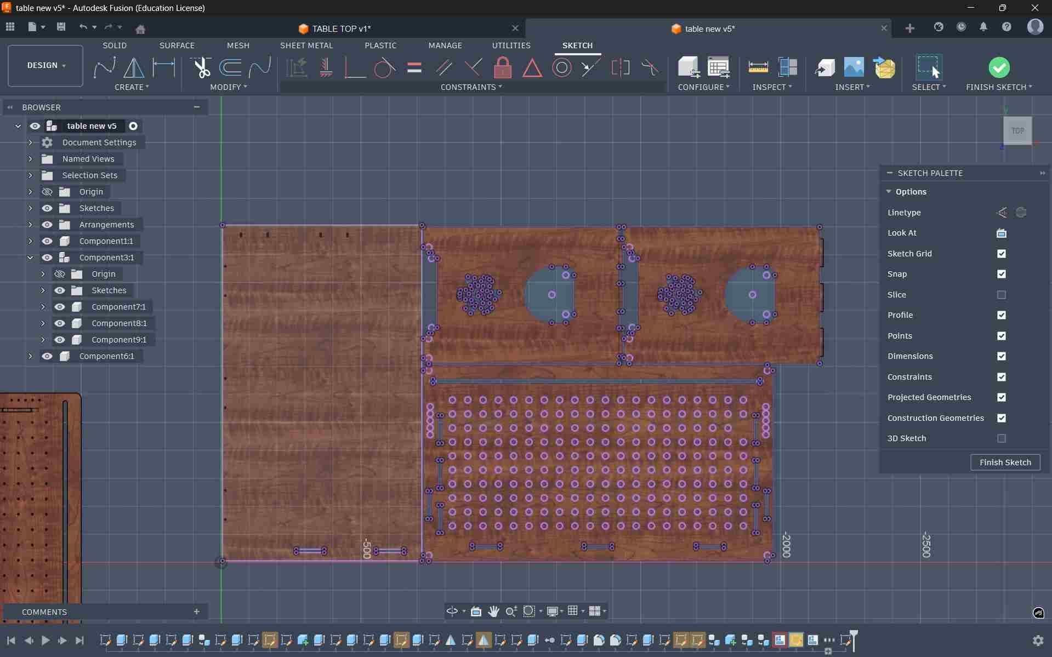Click the Look At icon in Sketch Palette
1052x657 pixels.
tap(1001, 233)
